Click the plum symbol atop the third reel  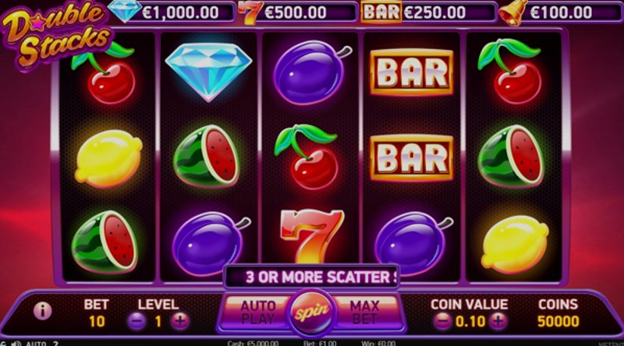(x=311, y=72)
